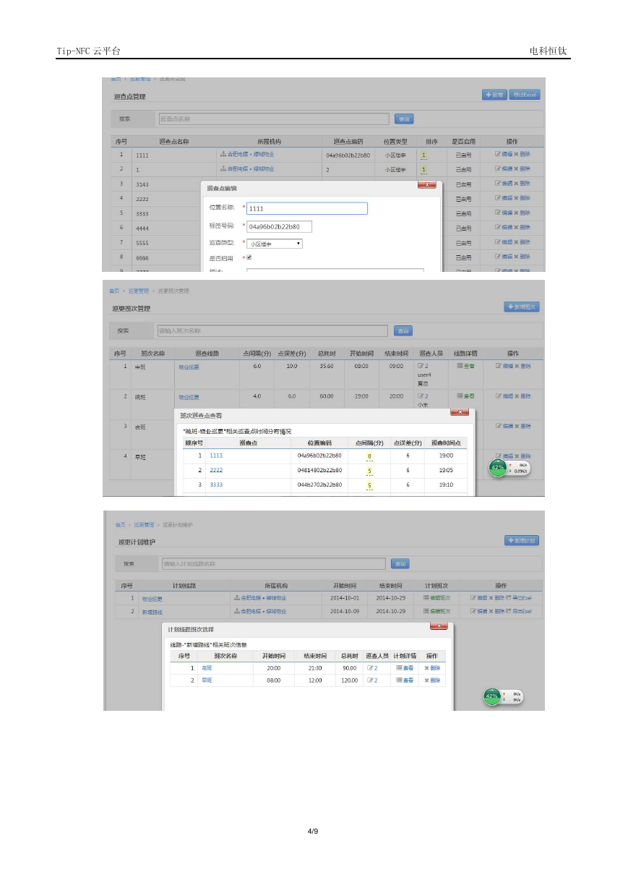Click the edit icon in row 6666
The height and width of the screenshot is (888, 628).
[x=498, y=257]
